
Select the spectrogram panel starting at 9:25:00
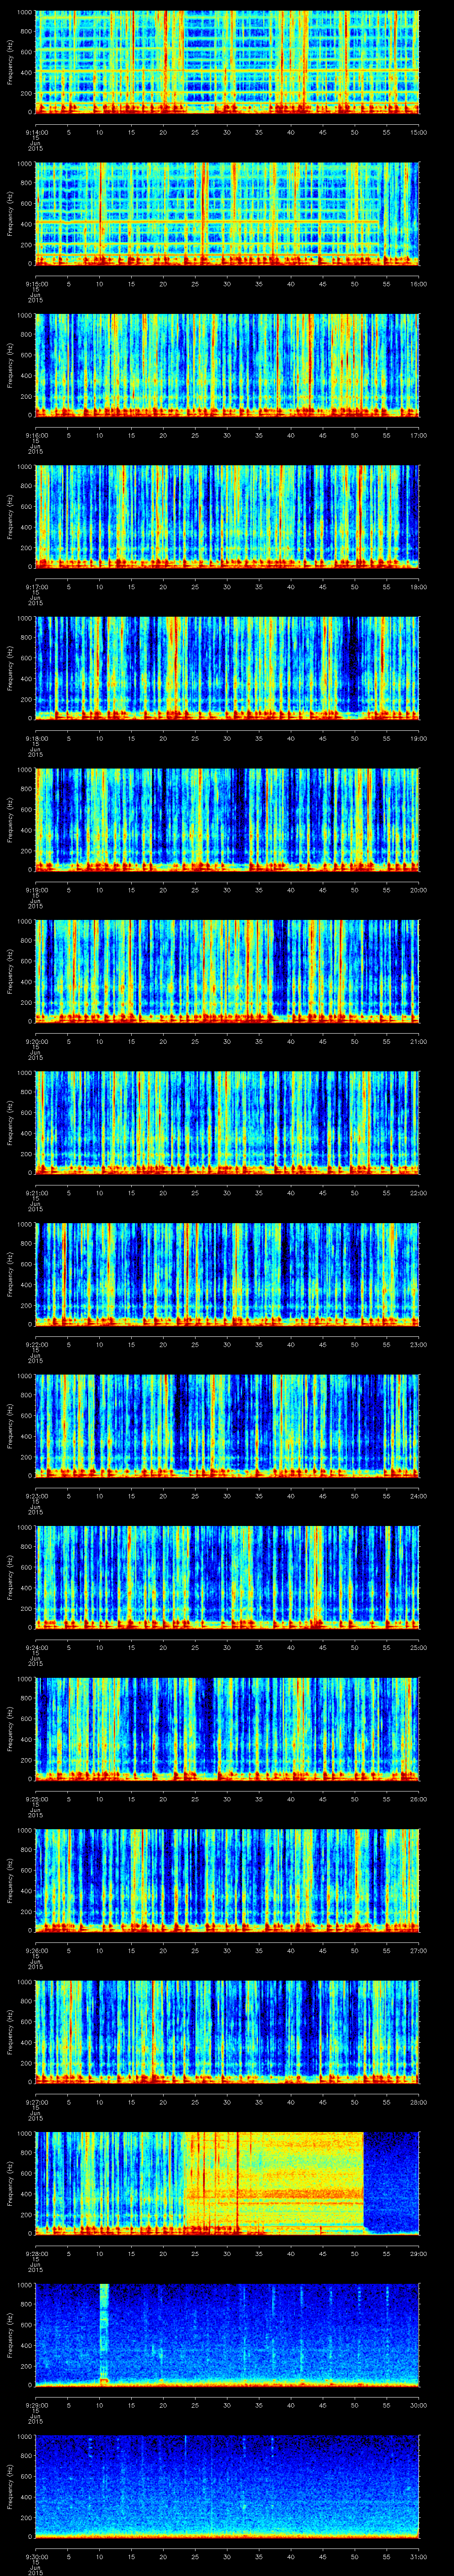coord(227,1729)
